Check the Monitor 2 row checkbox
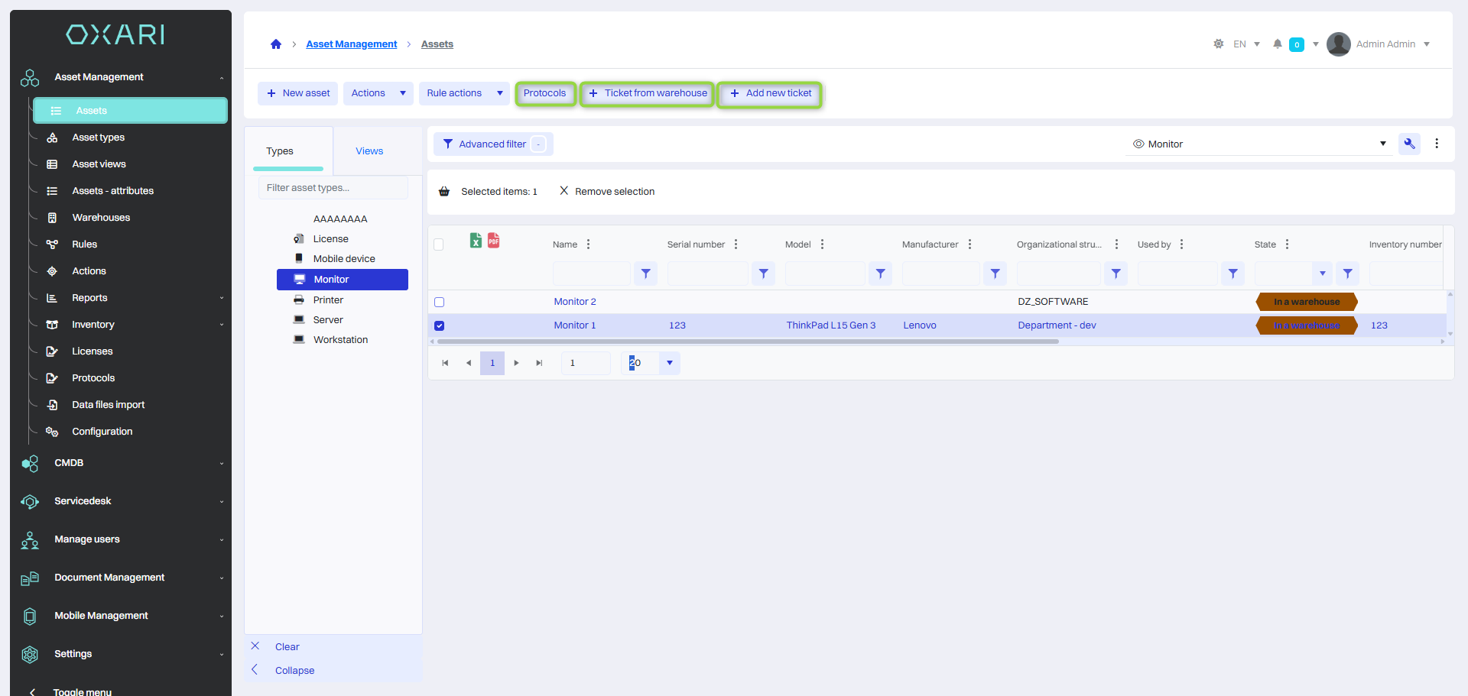 coord(440,303)
